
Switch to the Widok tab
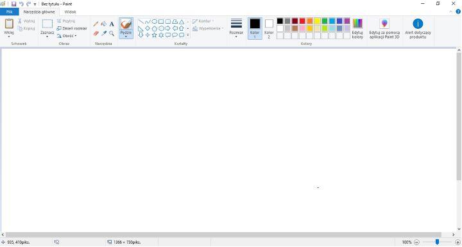[x=70, y=12]
